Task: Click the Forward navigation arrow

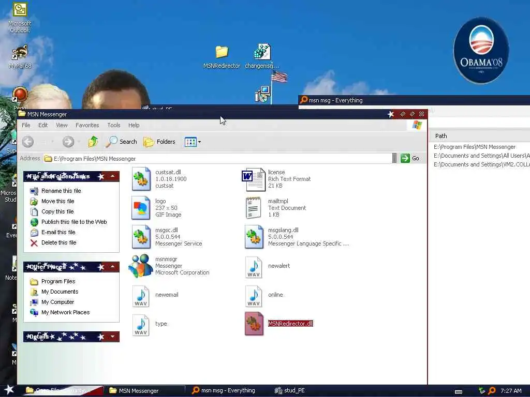Action: 68,142
